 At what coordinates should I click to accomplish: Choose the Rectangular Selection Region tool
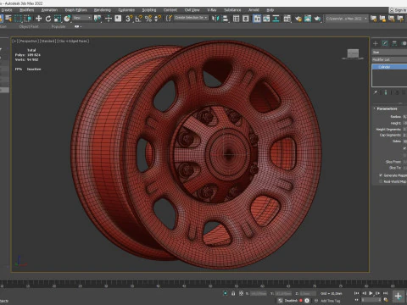(18, 19)
